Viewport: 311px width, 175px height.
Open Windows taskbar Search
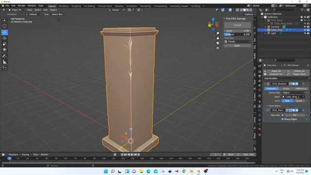pyautogui.click(x=113, y=171)
